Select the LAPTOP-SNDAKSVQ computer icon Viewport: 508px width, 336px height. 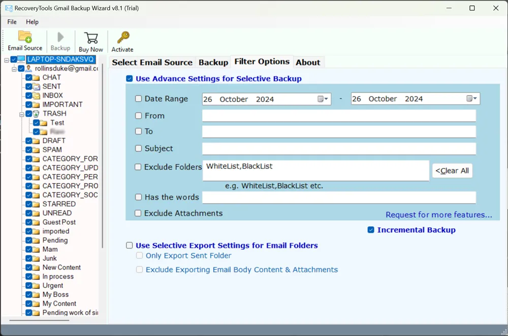(21, 59)
